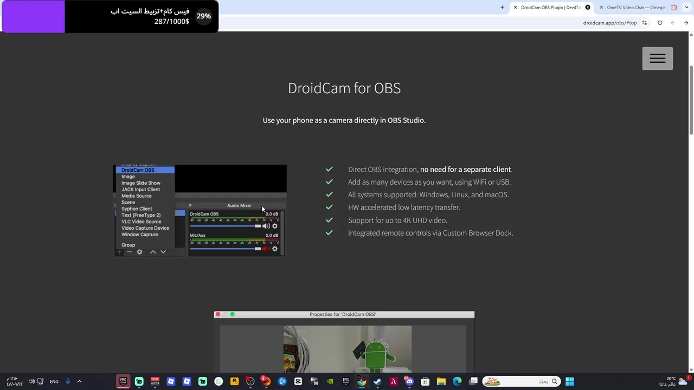
Task: Open CapCut from taskbar
Action: click(298, 381)
